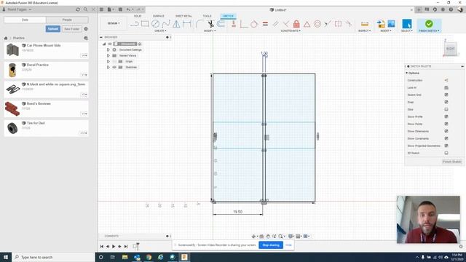Screen dimensions: 466x262
Task: Click the Look At icon
Action: click(446, 87)
